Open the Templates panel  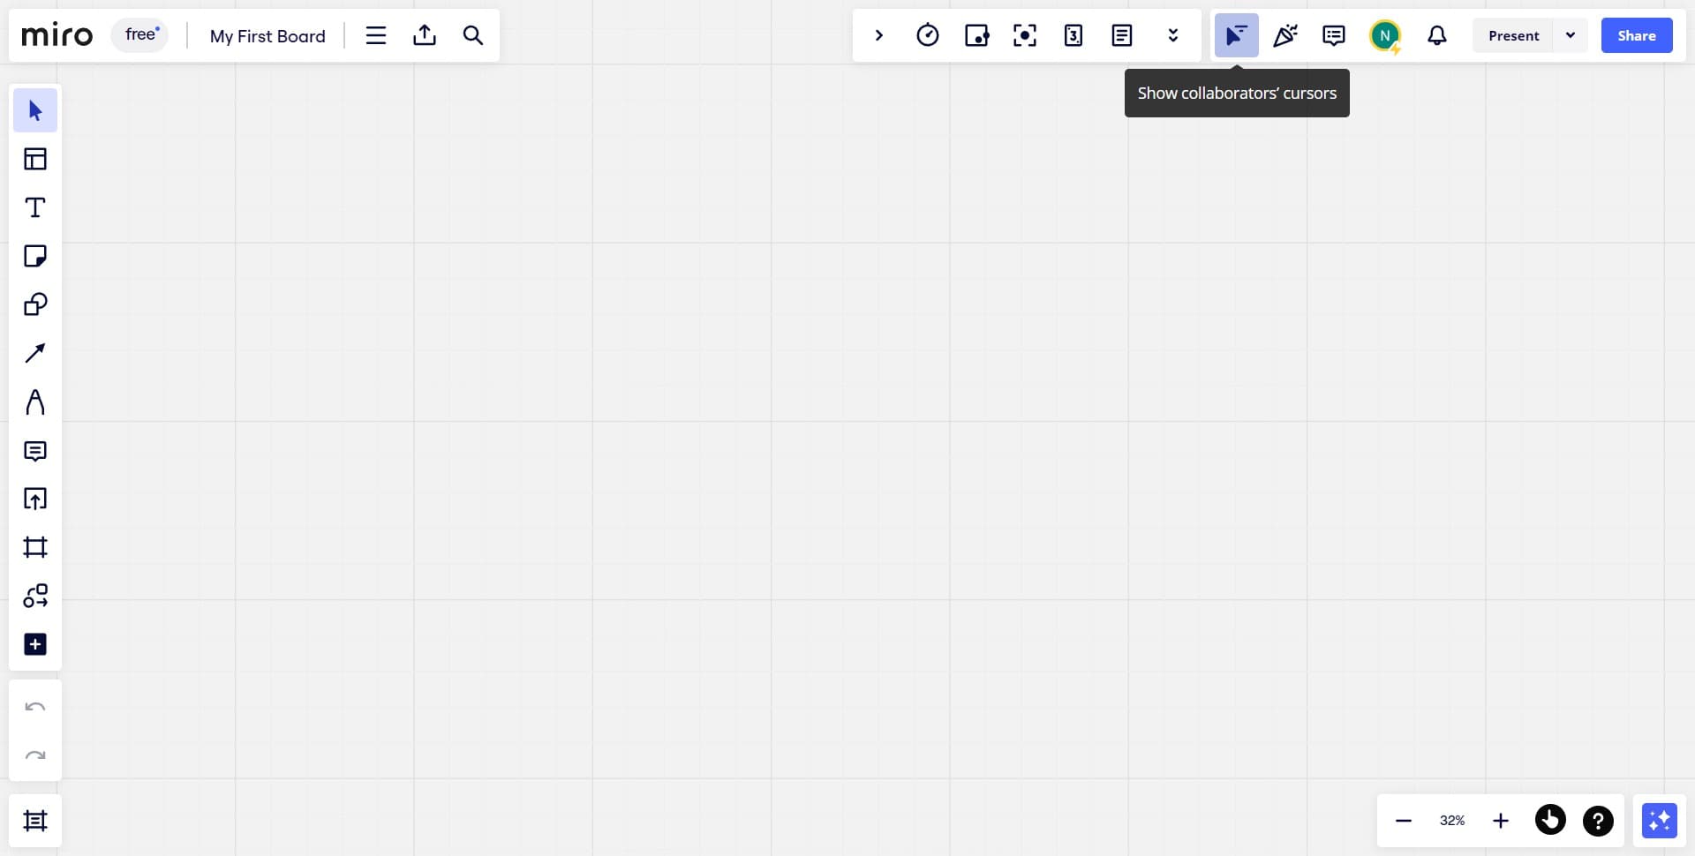click(x=35, y=159)
